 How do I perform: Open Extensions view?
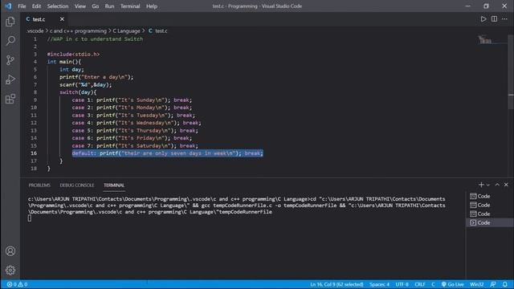coord(10,99)
